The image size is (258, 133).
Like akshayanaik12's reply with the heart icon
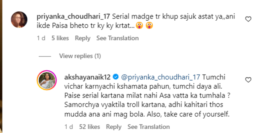click(248, 80)
